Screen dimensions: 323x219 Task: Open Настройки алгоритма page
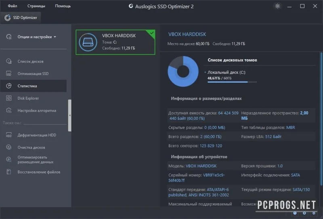[37, 111]
